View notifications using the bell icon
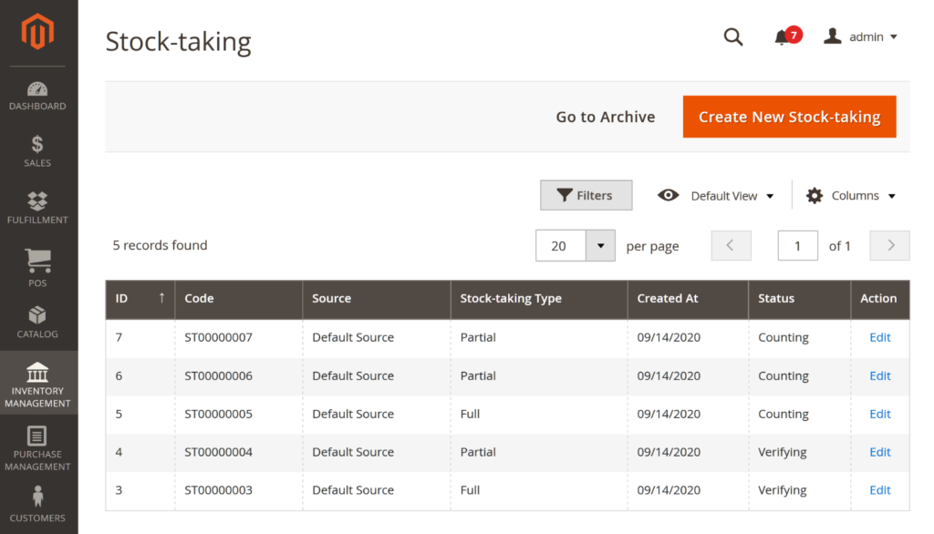 pyautogui.click(x=780, y=38)
